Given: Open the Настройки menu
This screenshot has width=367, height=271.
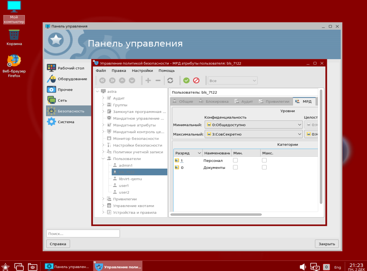Looking at the screenshot, I should [142, 71].
